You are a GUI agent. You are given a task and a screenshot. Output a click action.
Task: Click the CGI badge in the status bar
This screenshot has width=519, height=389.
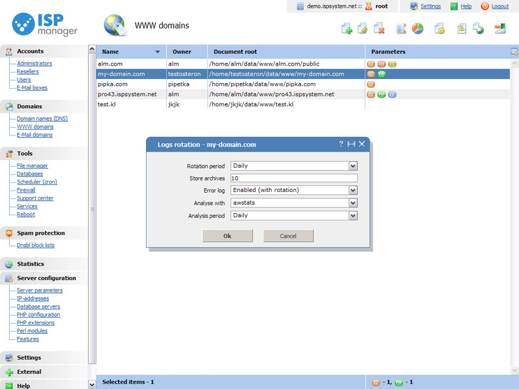coord(376,383)
